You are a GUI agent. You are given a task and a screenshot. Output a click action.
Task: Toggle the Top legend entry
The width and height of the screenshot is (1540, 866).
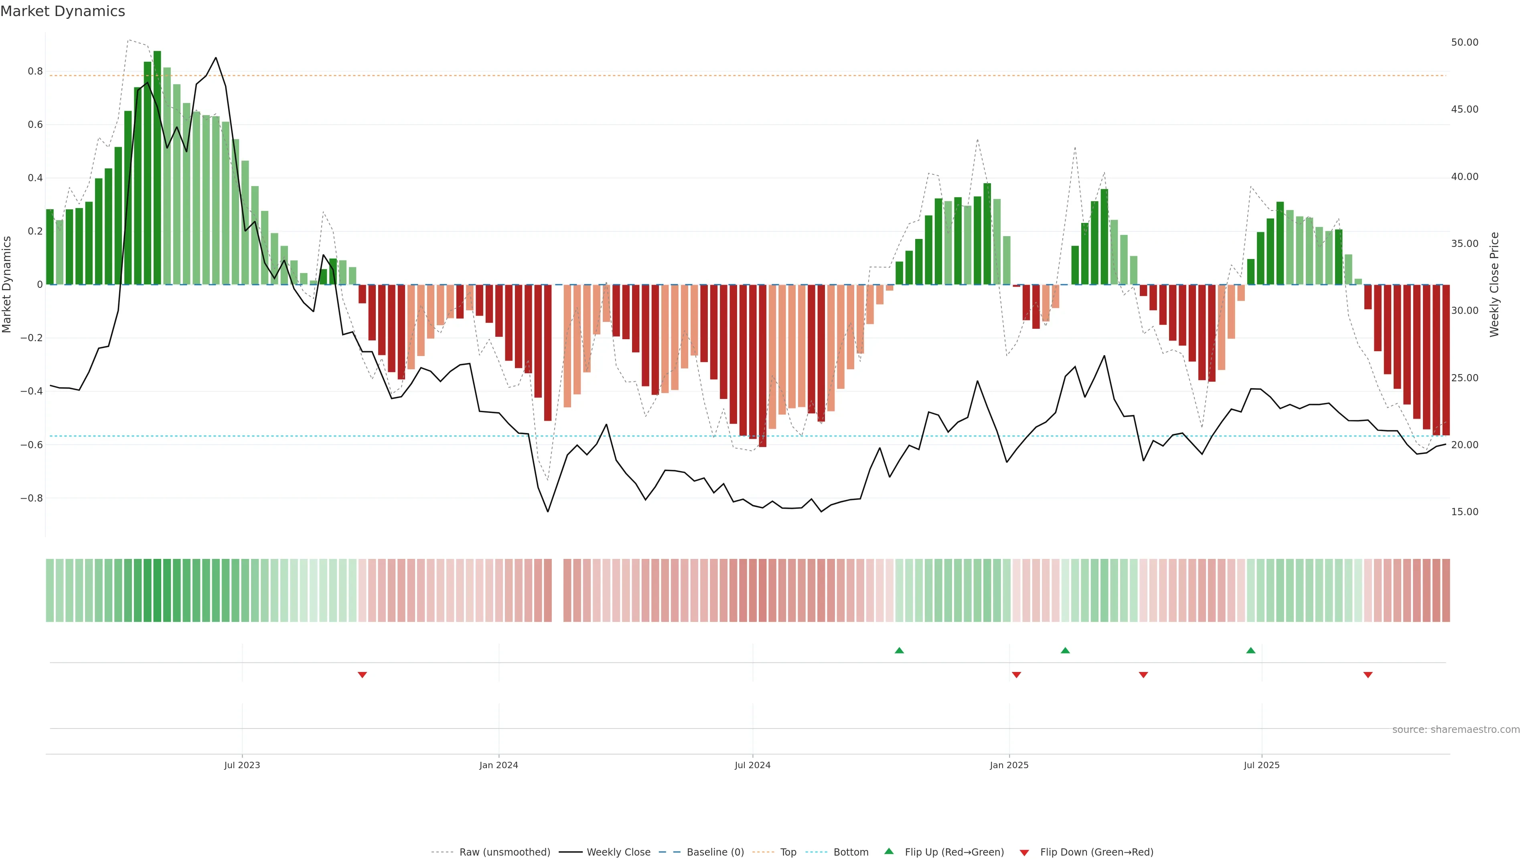coord(788,852)
